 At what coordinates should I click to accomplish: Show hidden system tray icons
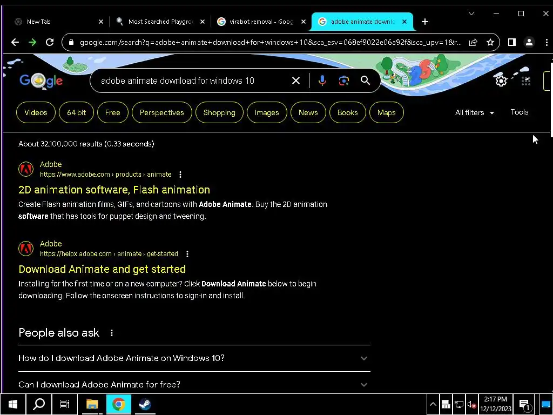coord(433,404)
